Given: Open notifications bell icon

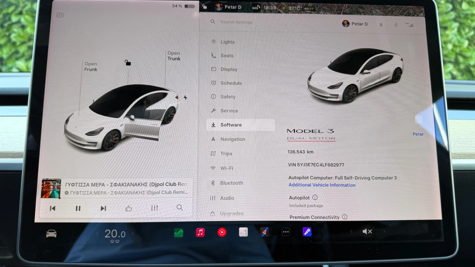Looking at the screenshot, I should point(381,25).
